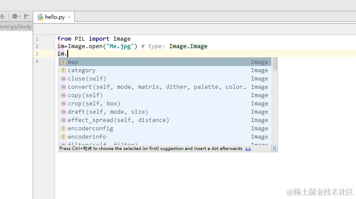The image size is (356, 199).
Task: Click the Python file icon on hello.py tab
Action: 41,17
